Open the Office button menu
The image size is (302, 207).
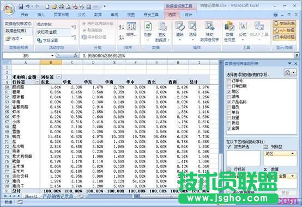pos(9,9)
